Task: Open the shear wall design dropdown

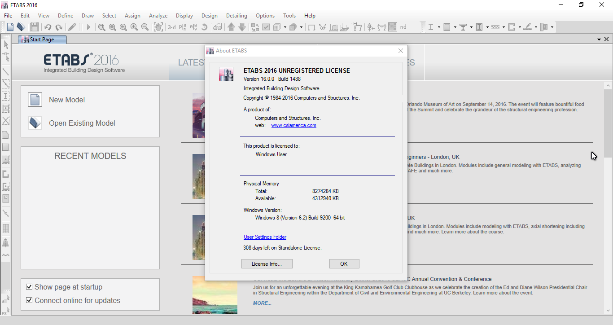Action: click(520, 27)
